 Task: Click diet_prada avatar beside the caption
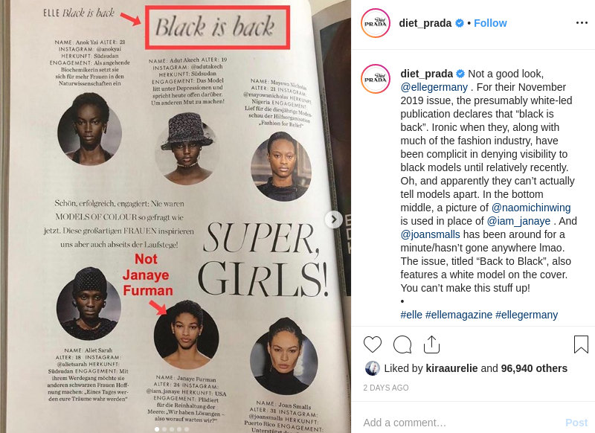(x=376, y=79)
